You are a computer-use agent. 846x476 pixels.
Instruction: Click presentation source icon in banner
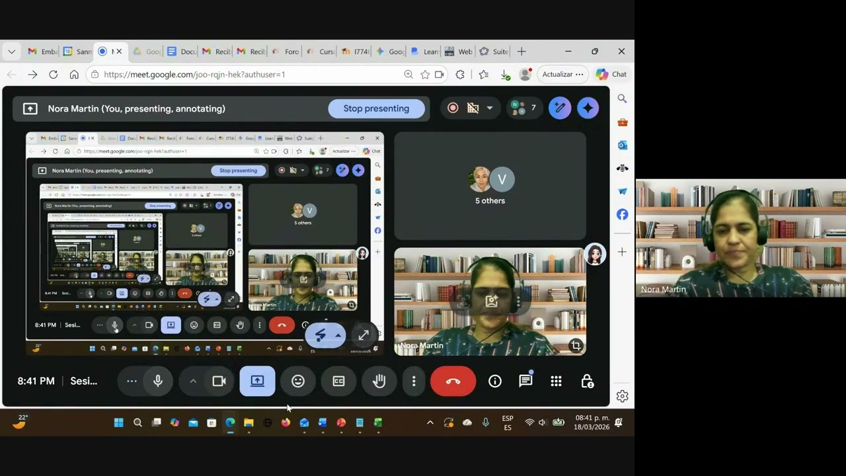30,108
